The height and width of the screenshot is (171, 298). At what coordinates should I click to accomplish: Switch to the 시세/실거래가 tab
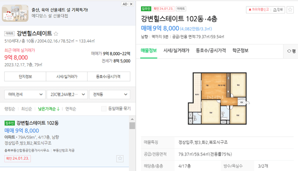click(176, 51)
